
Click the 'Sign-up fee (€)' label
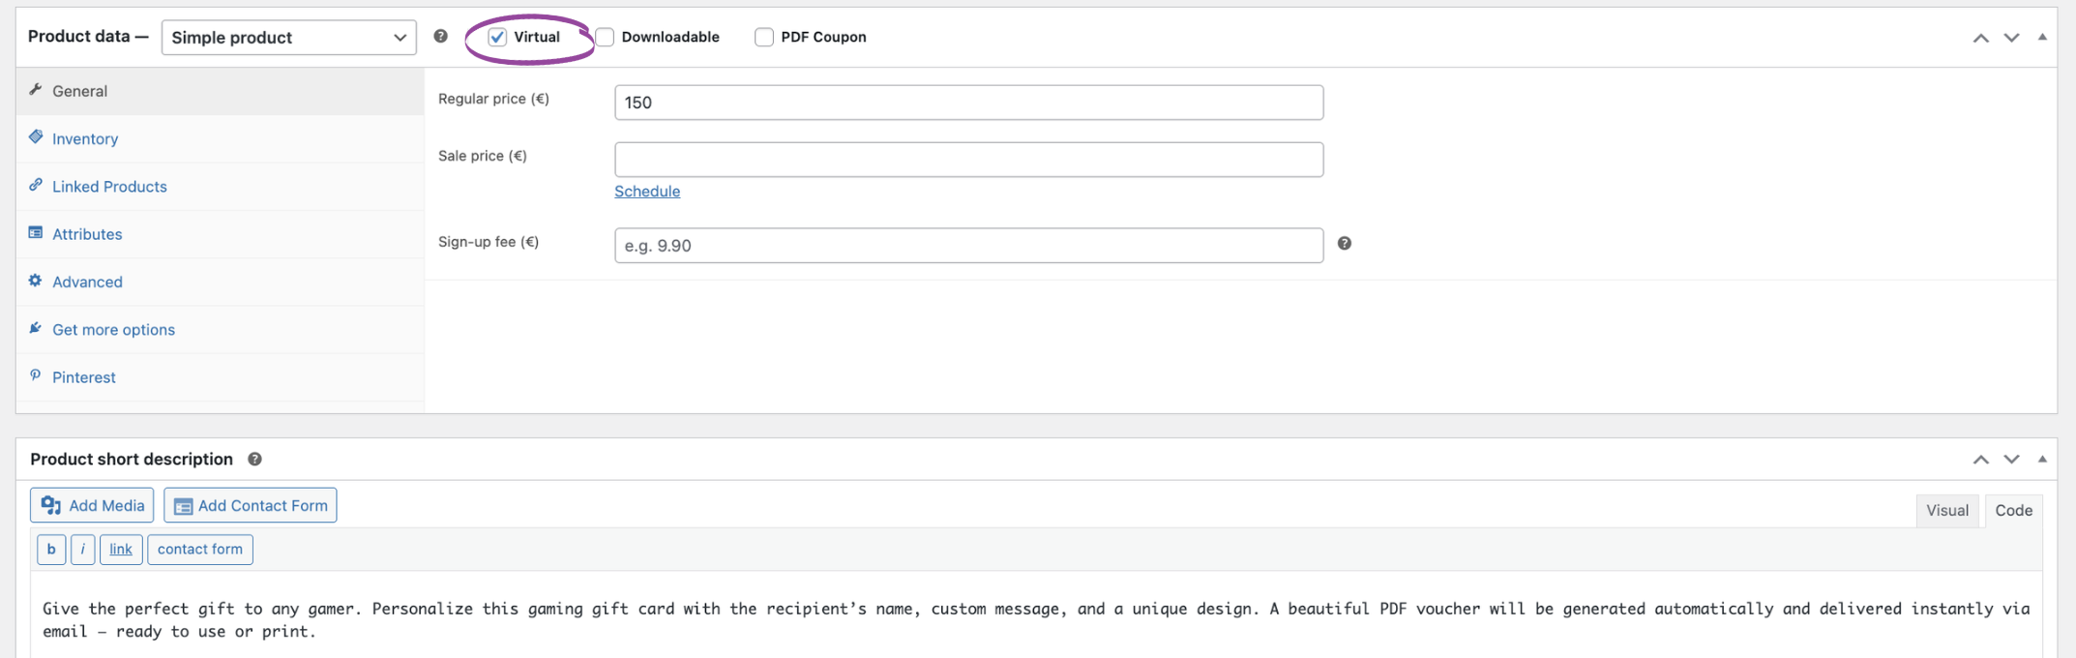click(489, 242)
